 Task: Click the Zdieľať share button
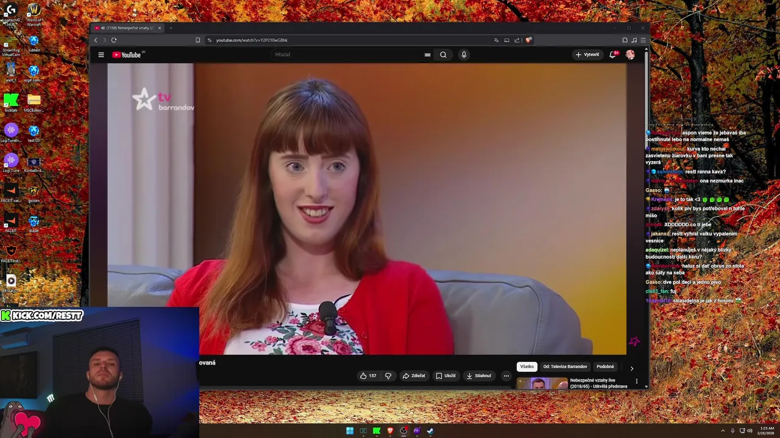coord(414,376)
